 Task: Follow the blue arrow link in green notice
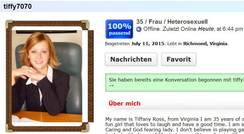tap(111, 86)
